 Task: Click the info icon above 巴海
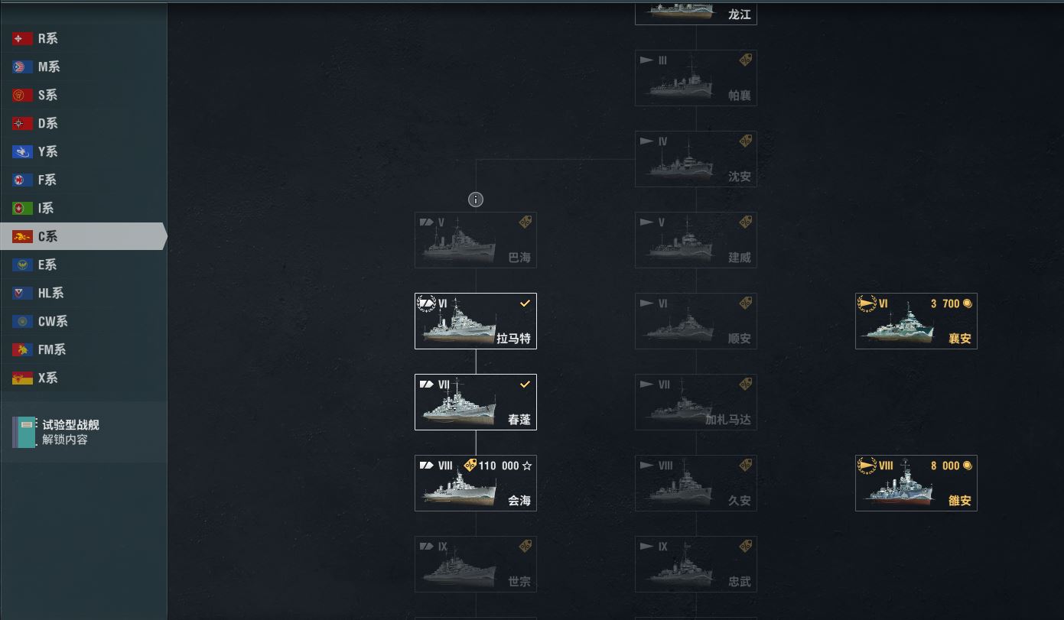click(476, 200)
